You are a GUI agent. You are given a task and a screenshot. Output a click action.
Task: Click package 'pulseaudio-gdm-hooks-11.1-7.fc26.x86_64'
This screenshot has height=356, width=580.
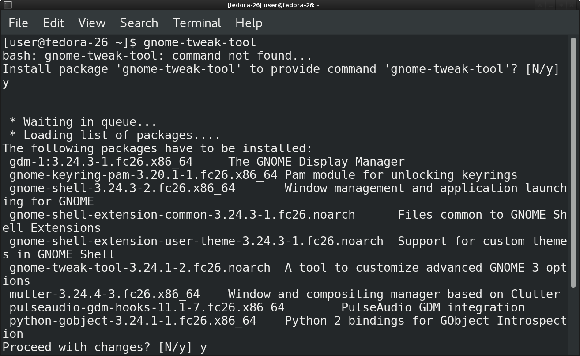click(147, 307)
